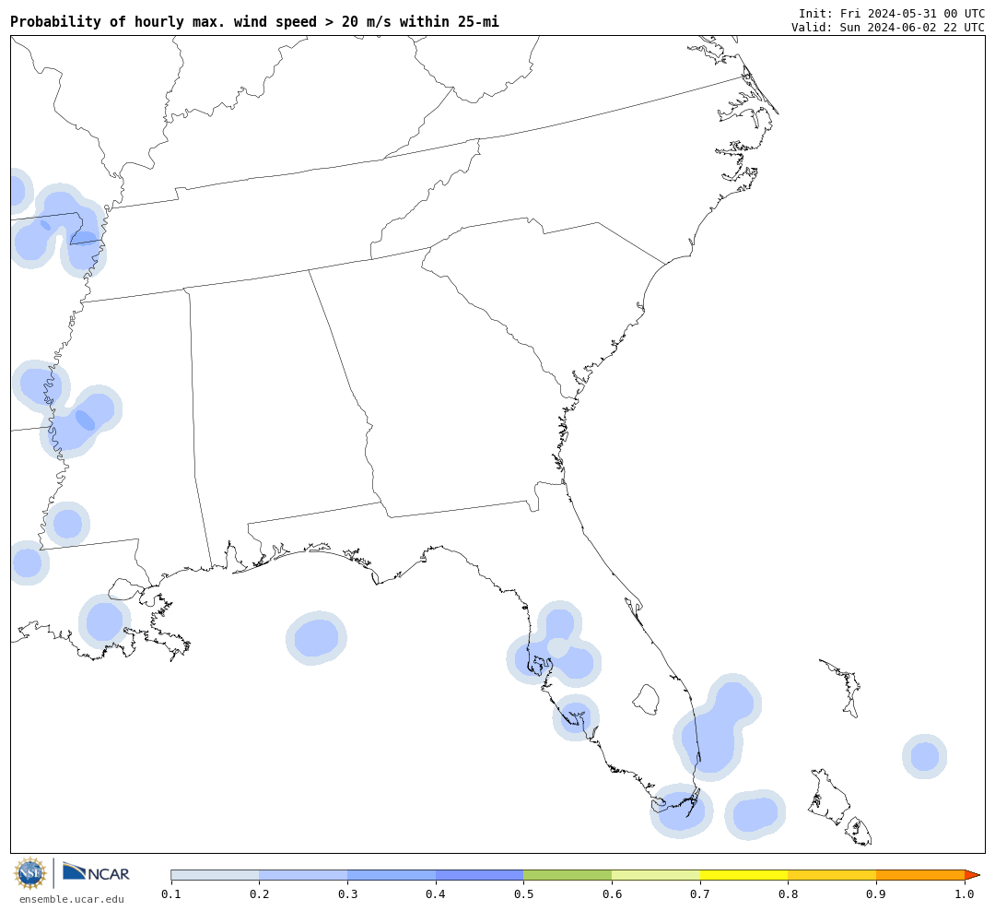Click the 0.5–0.6 green colorbar segment

coord(568,875)
